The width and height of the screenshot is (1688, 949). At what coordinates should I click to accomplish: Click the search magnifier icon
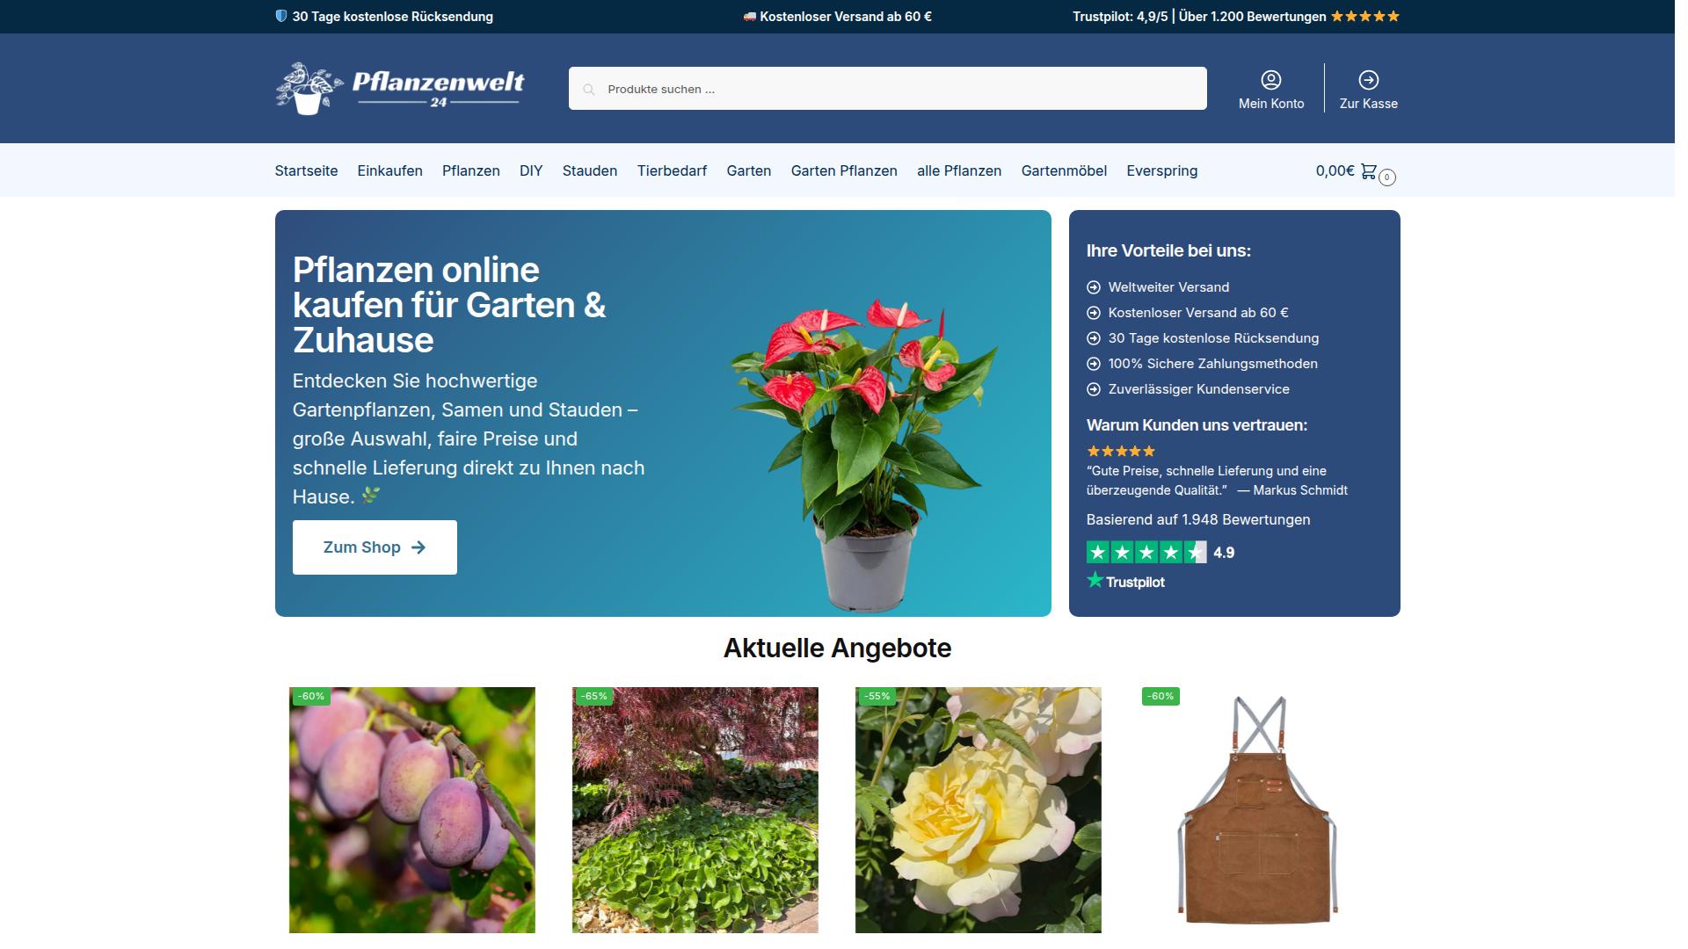click(x=589, y=90)
